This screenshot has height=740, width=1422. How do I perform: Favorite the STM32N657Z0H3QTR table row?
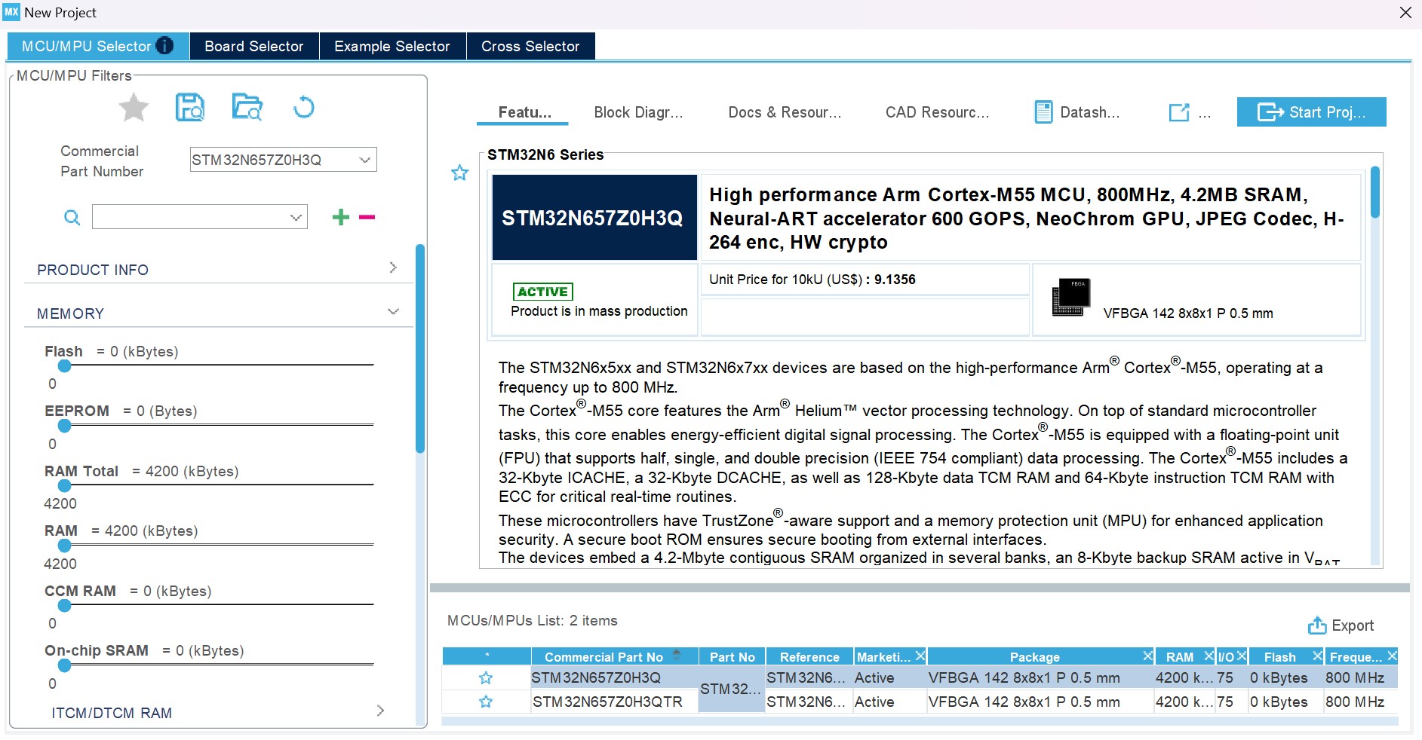(486, 702)
